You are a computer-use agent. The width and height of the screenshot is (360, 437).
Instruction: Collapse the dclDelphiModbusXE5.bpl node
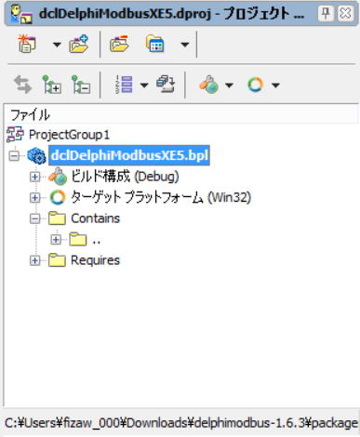tap(14, 155)
